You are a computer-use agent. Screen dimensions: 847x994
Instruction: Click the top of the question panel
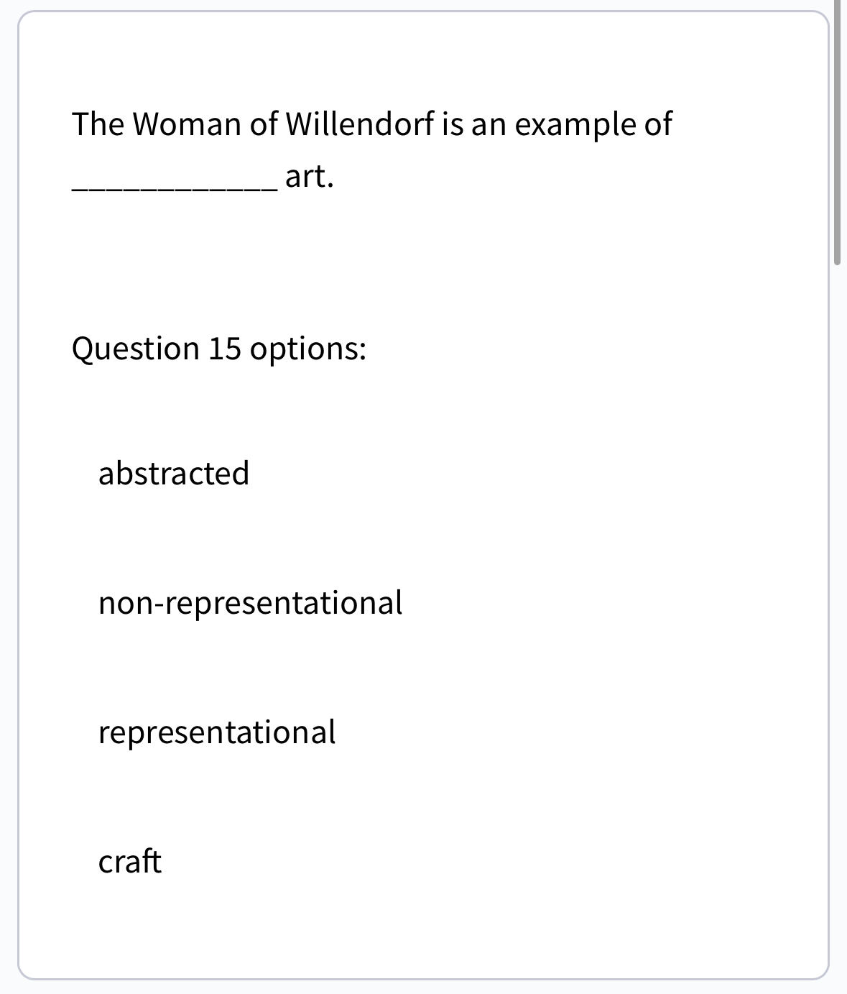[x=424, y=43]
